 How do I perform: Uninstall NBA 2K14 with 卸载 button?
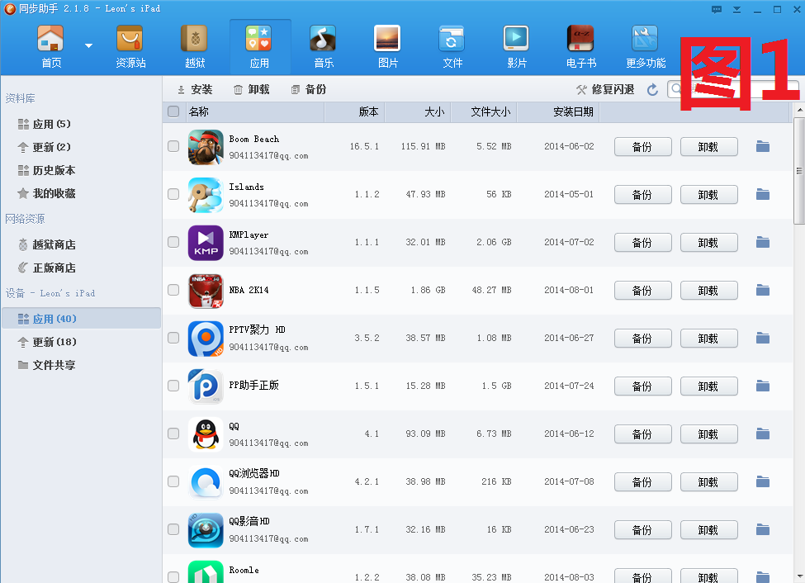(709, 291)
